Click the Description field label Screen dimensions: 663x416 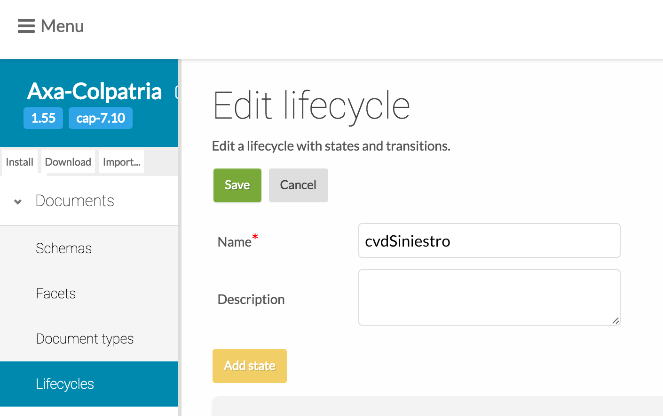(x=251, y=299)
